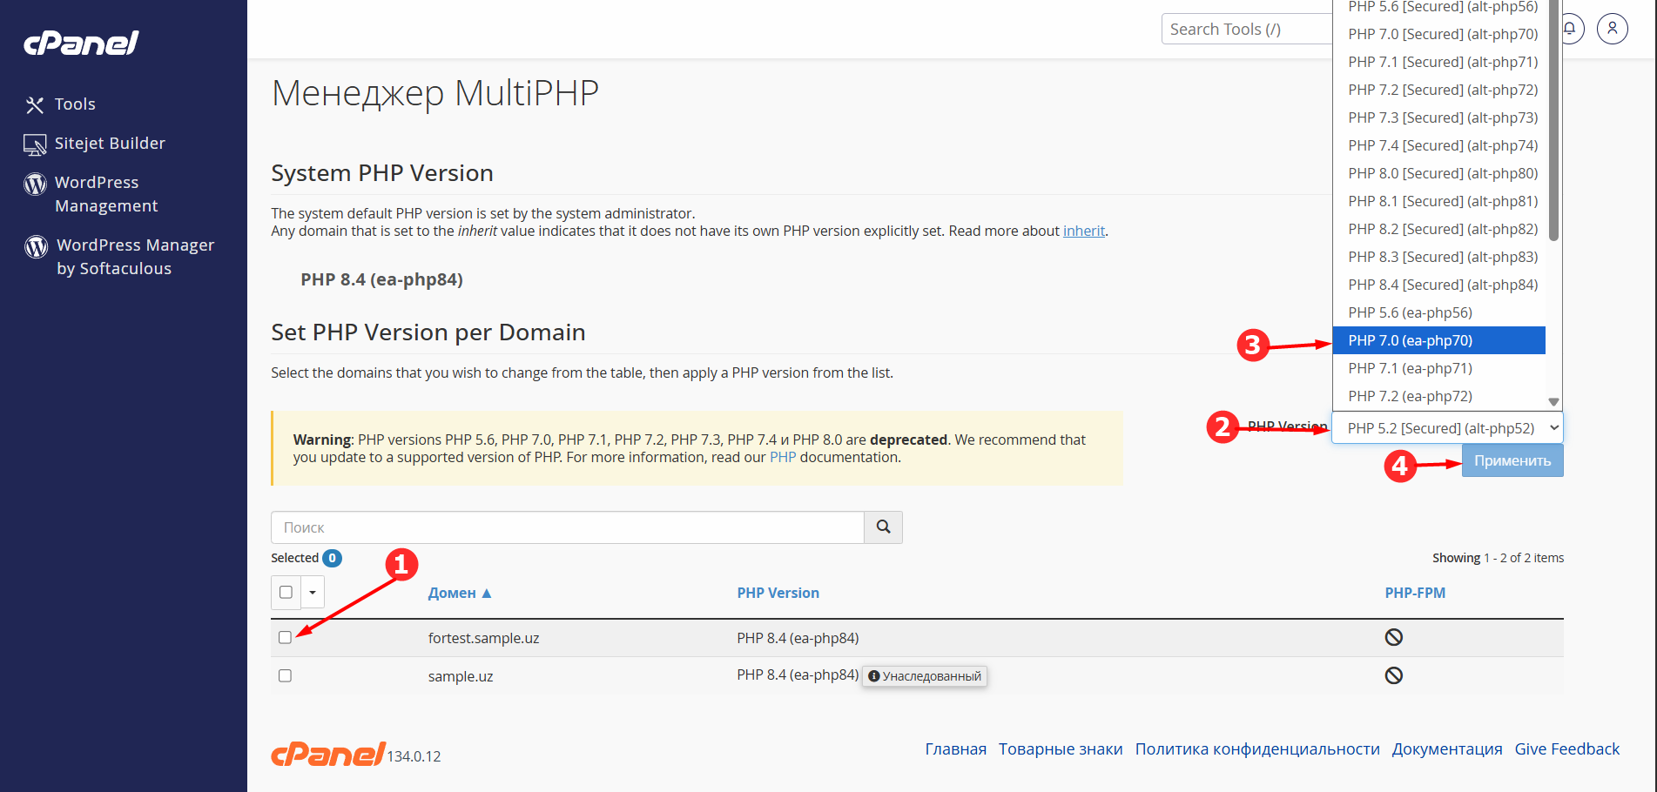Click the cPanel footer logo
This screenshot has width=1657, height=792.
pyautogui.click(x=328, y=754)
